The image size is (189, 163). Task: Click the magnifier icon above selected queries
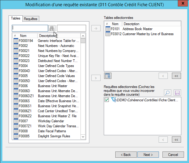click(x=167, y=93)
